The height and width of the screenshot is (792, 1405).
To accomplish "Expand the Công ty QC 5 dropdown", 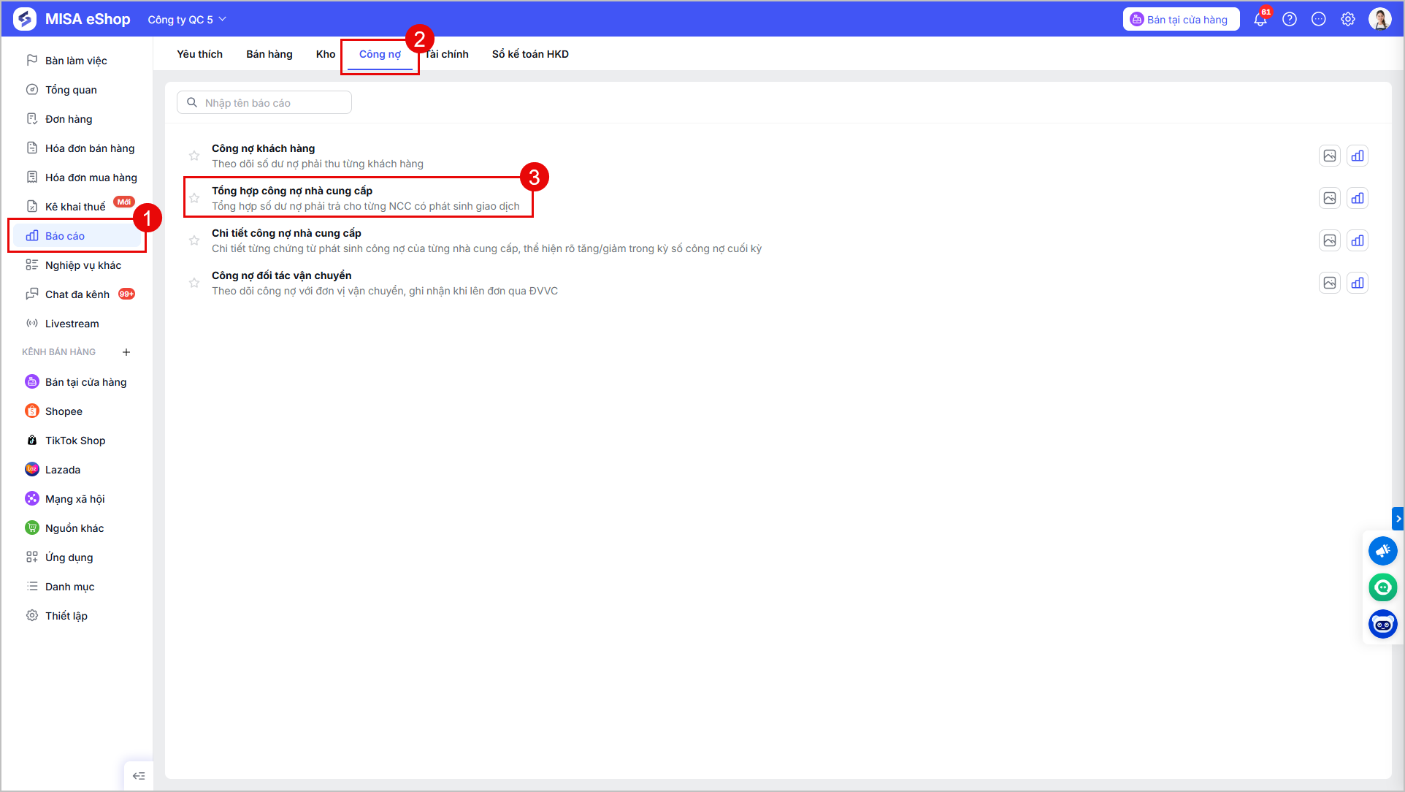I will 187,20.
